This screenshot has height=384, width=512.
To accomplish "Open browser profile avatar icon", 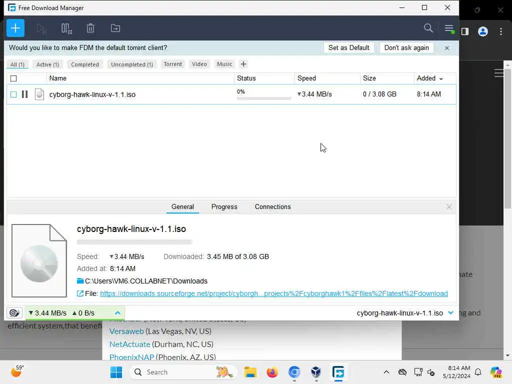I will pyautogui.click(x=482, y=31).
